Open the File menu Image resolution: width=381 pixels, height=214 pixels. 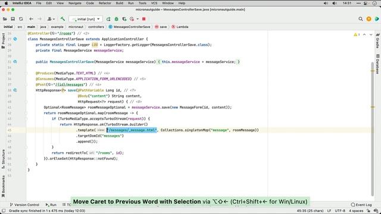[38, 3]
